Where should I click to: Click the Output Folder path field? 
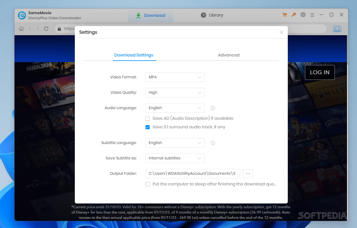[193, 174]
